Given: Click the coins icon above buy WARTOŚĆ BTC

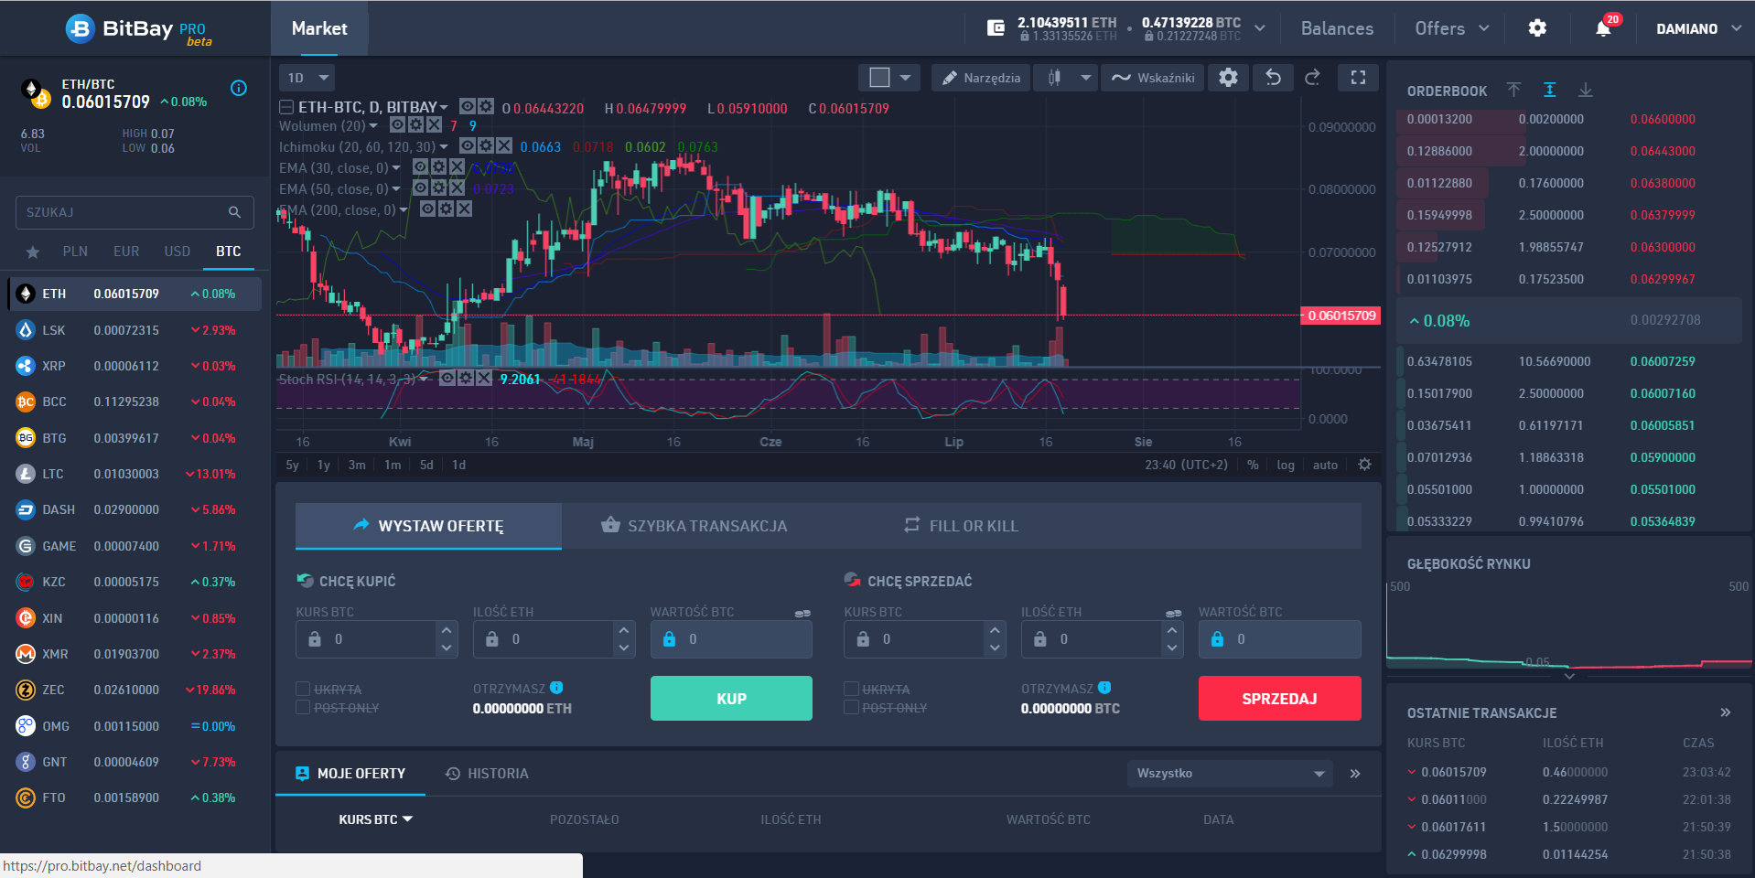Looking at the screenshot, I should pos(802,613).
